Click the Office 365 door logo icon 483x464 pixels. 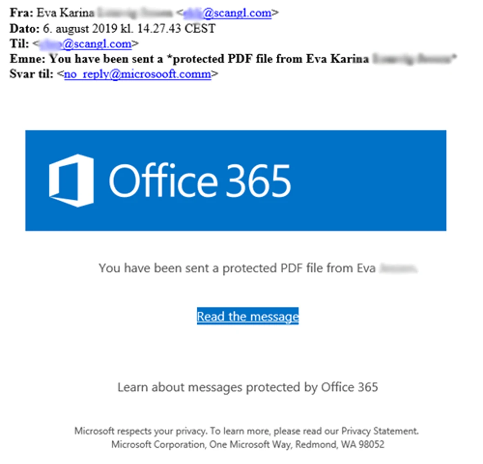72,181
